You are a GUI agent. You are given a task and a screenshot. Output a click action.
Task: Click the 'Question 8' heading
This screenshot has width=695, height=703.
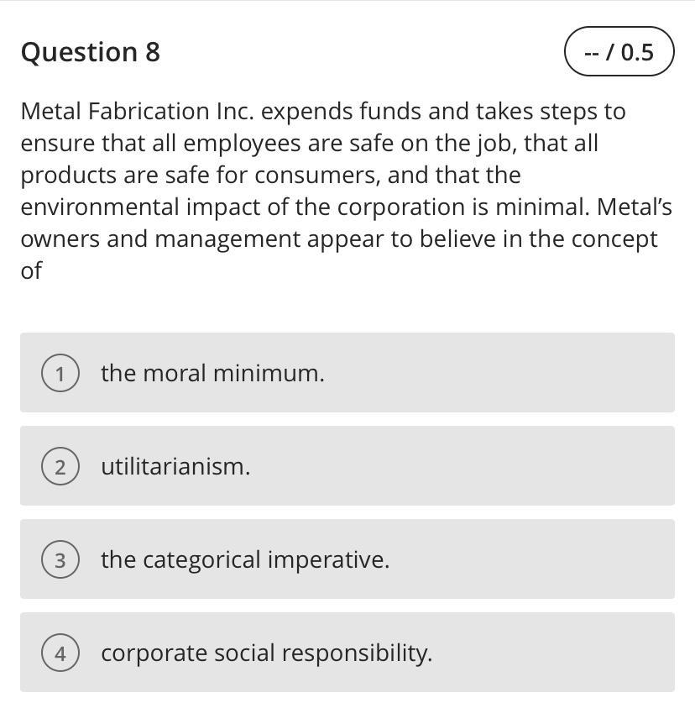tap(90, 52)
